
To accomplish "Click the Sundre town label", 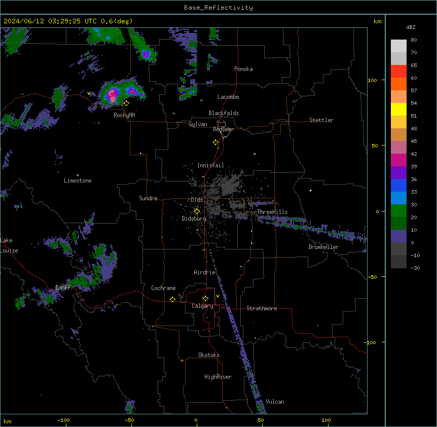I will point(148,198).
